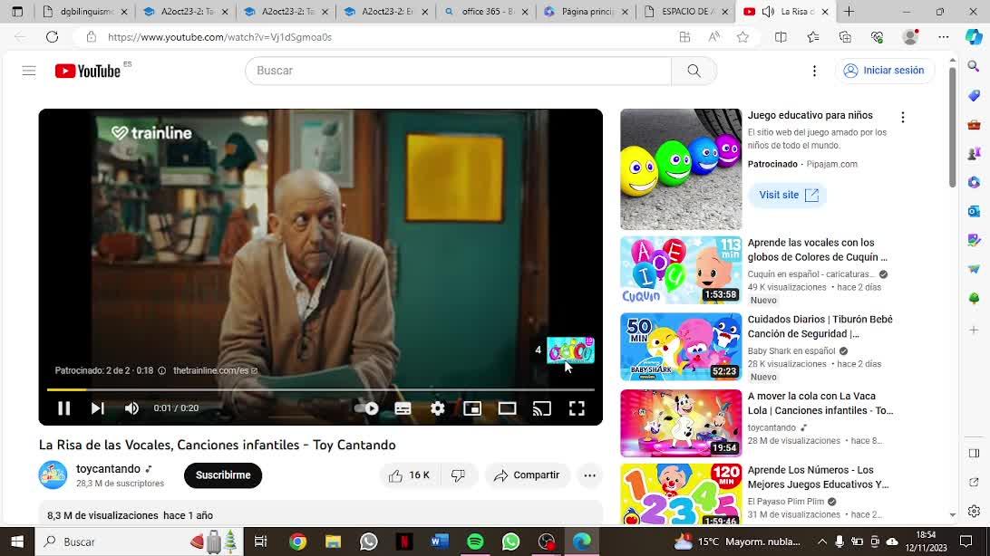
Task: Cast the video to a TV
Action: [542, 408]
